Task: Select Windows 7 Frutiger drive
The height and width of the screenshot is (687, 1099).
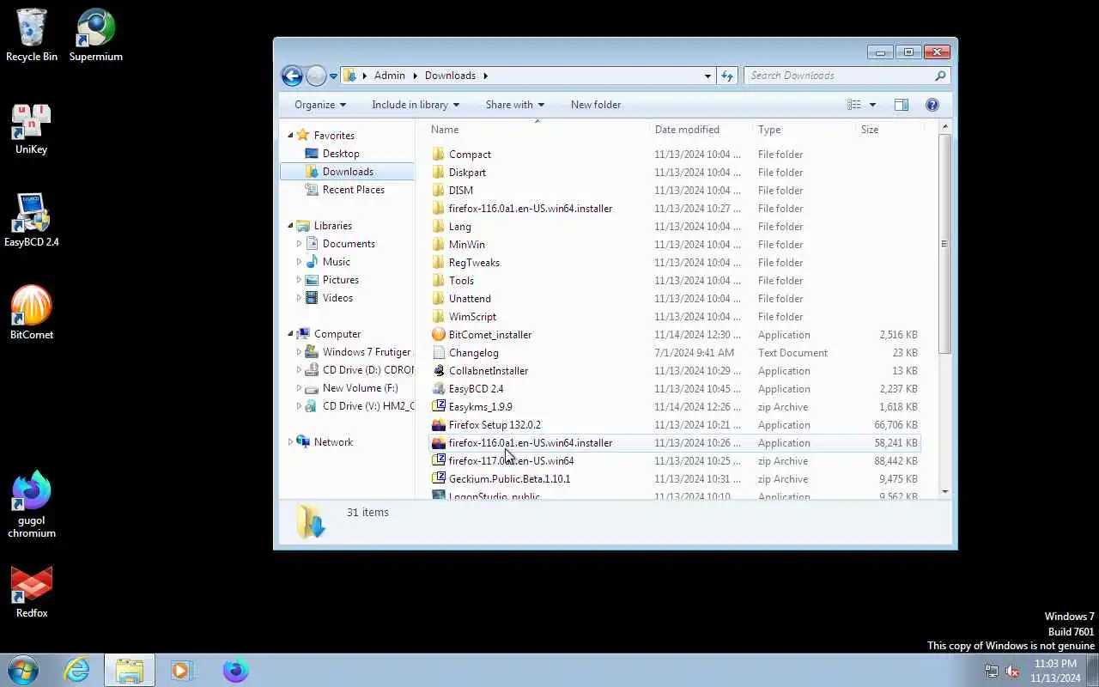Action: (x=367, y=352)
